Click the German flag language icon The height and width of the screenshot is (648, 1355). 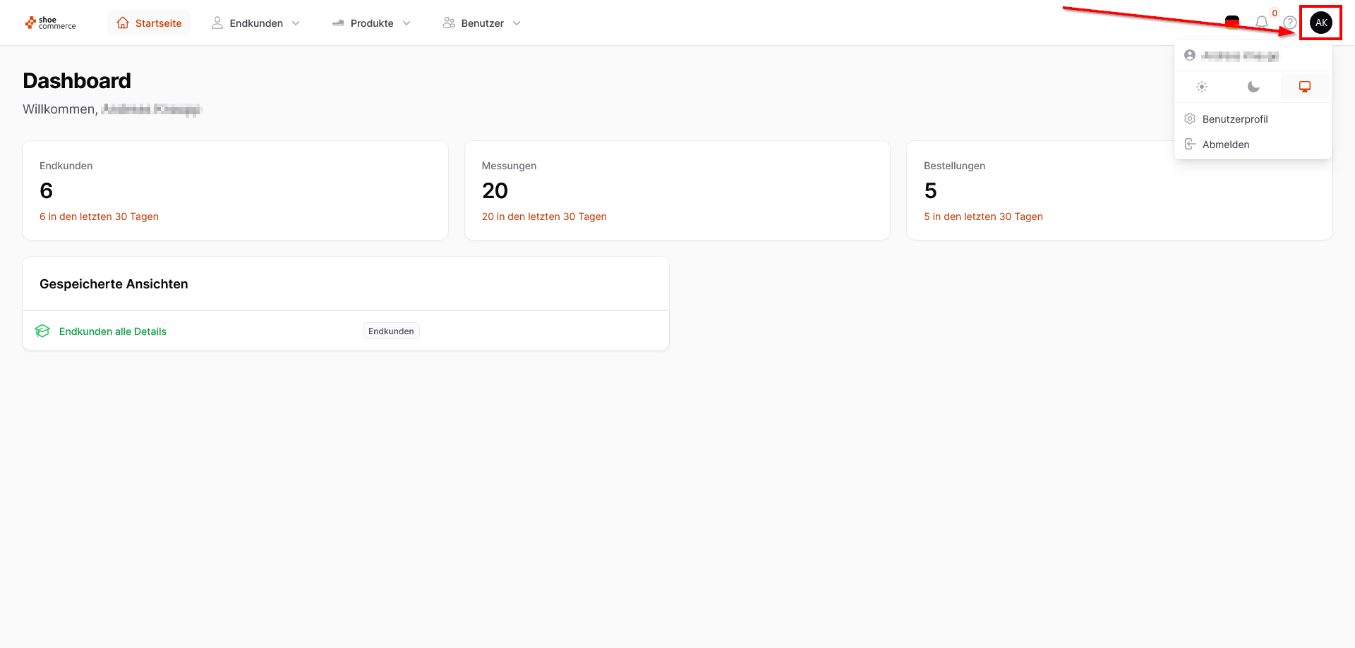coord(1232,23)
